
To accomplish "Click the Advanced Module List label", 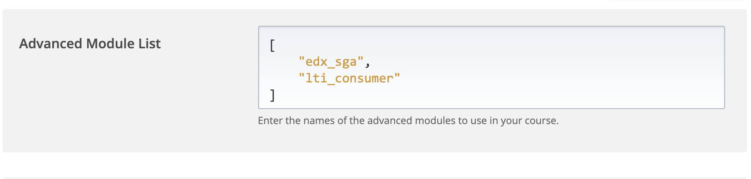I will [x=90, y=44].
